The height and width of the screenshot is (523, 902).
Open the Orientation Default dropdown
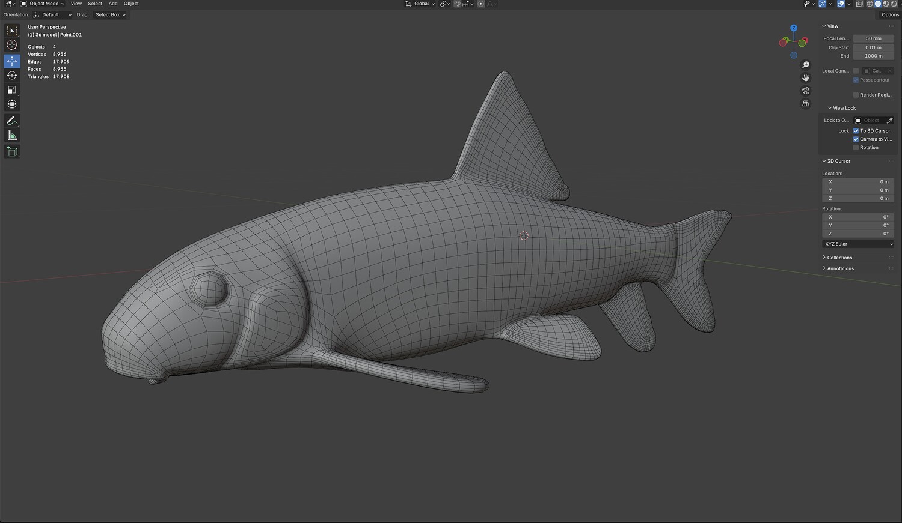[x=53, y=14]
